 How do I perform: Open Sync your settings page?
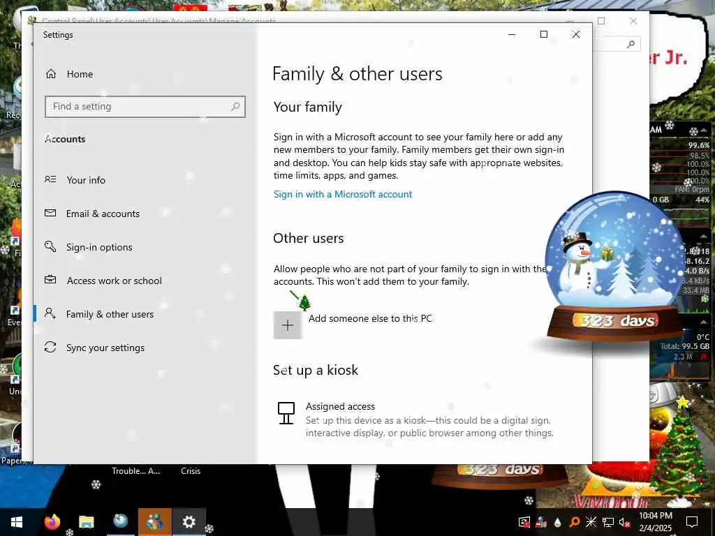94,348
